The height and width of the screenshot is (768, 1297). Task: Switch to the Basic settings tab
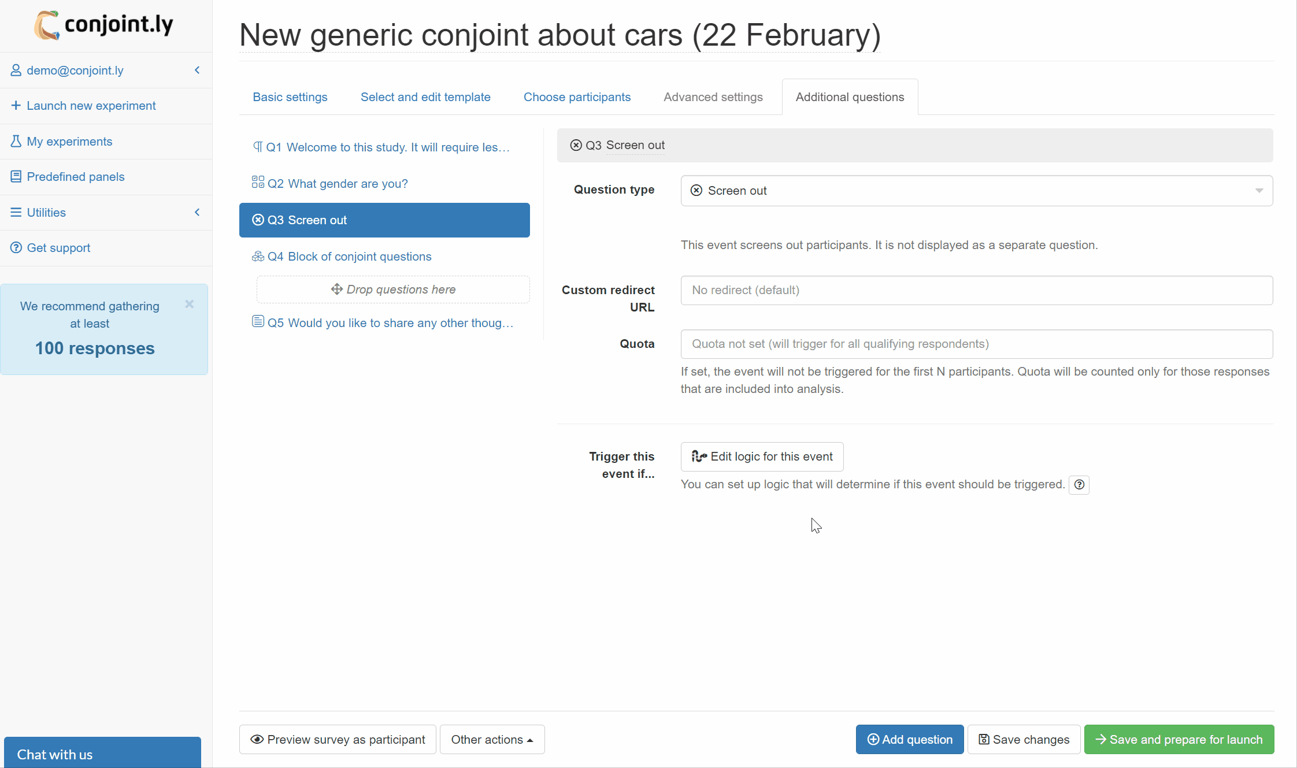(x=290, y=97)
